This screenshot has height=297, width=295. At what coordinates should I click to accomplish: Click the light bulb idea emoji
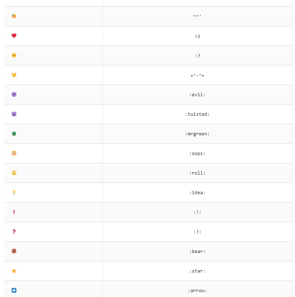14,192
